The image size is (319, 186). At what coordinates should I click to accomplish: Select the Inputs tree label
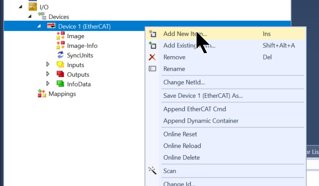[76, 65]
